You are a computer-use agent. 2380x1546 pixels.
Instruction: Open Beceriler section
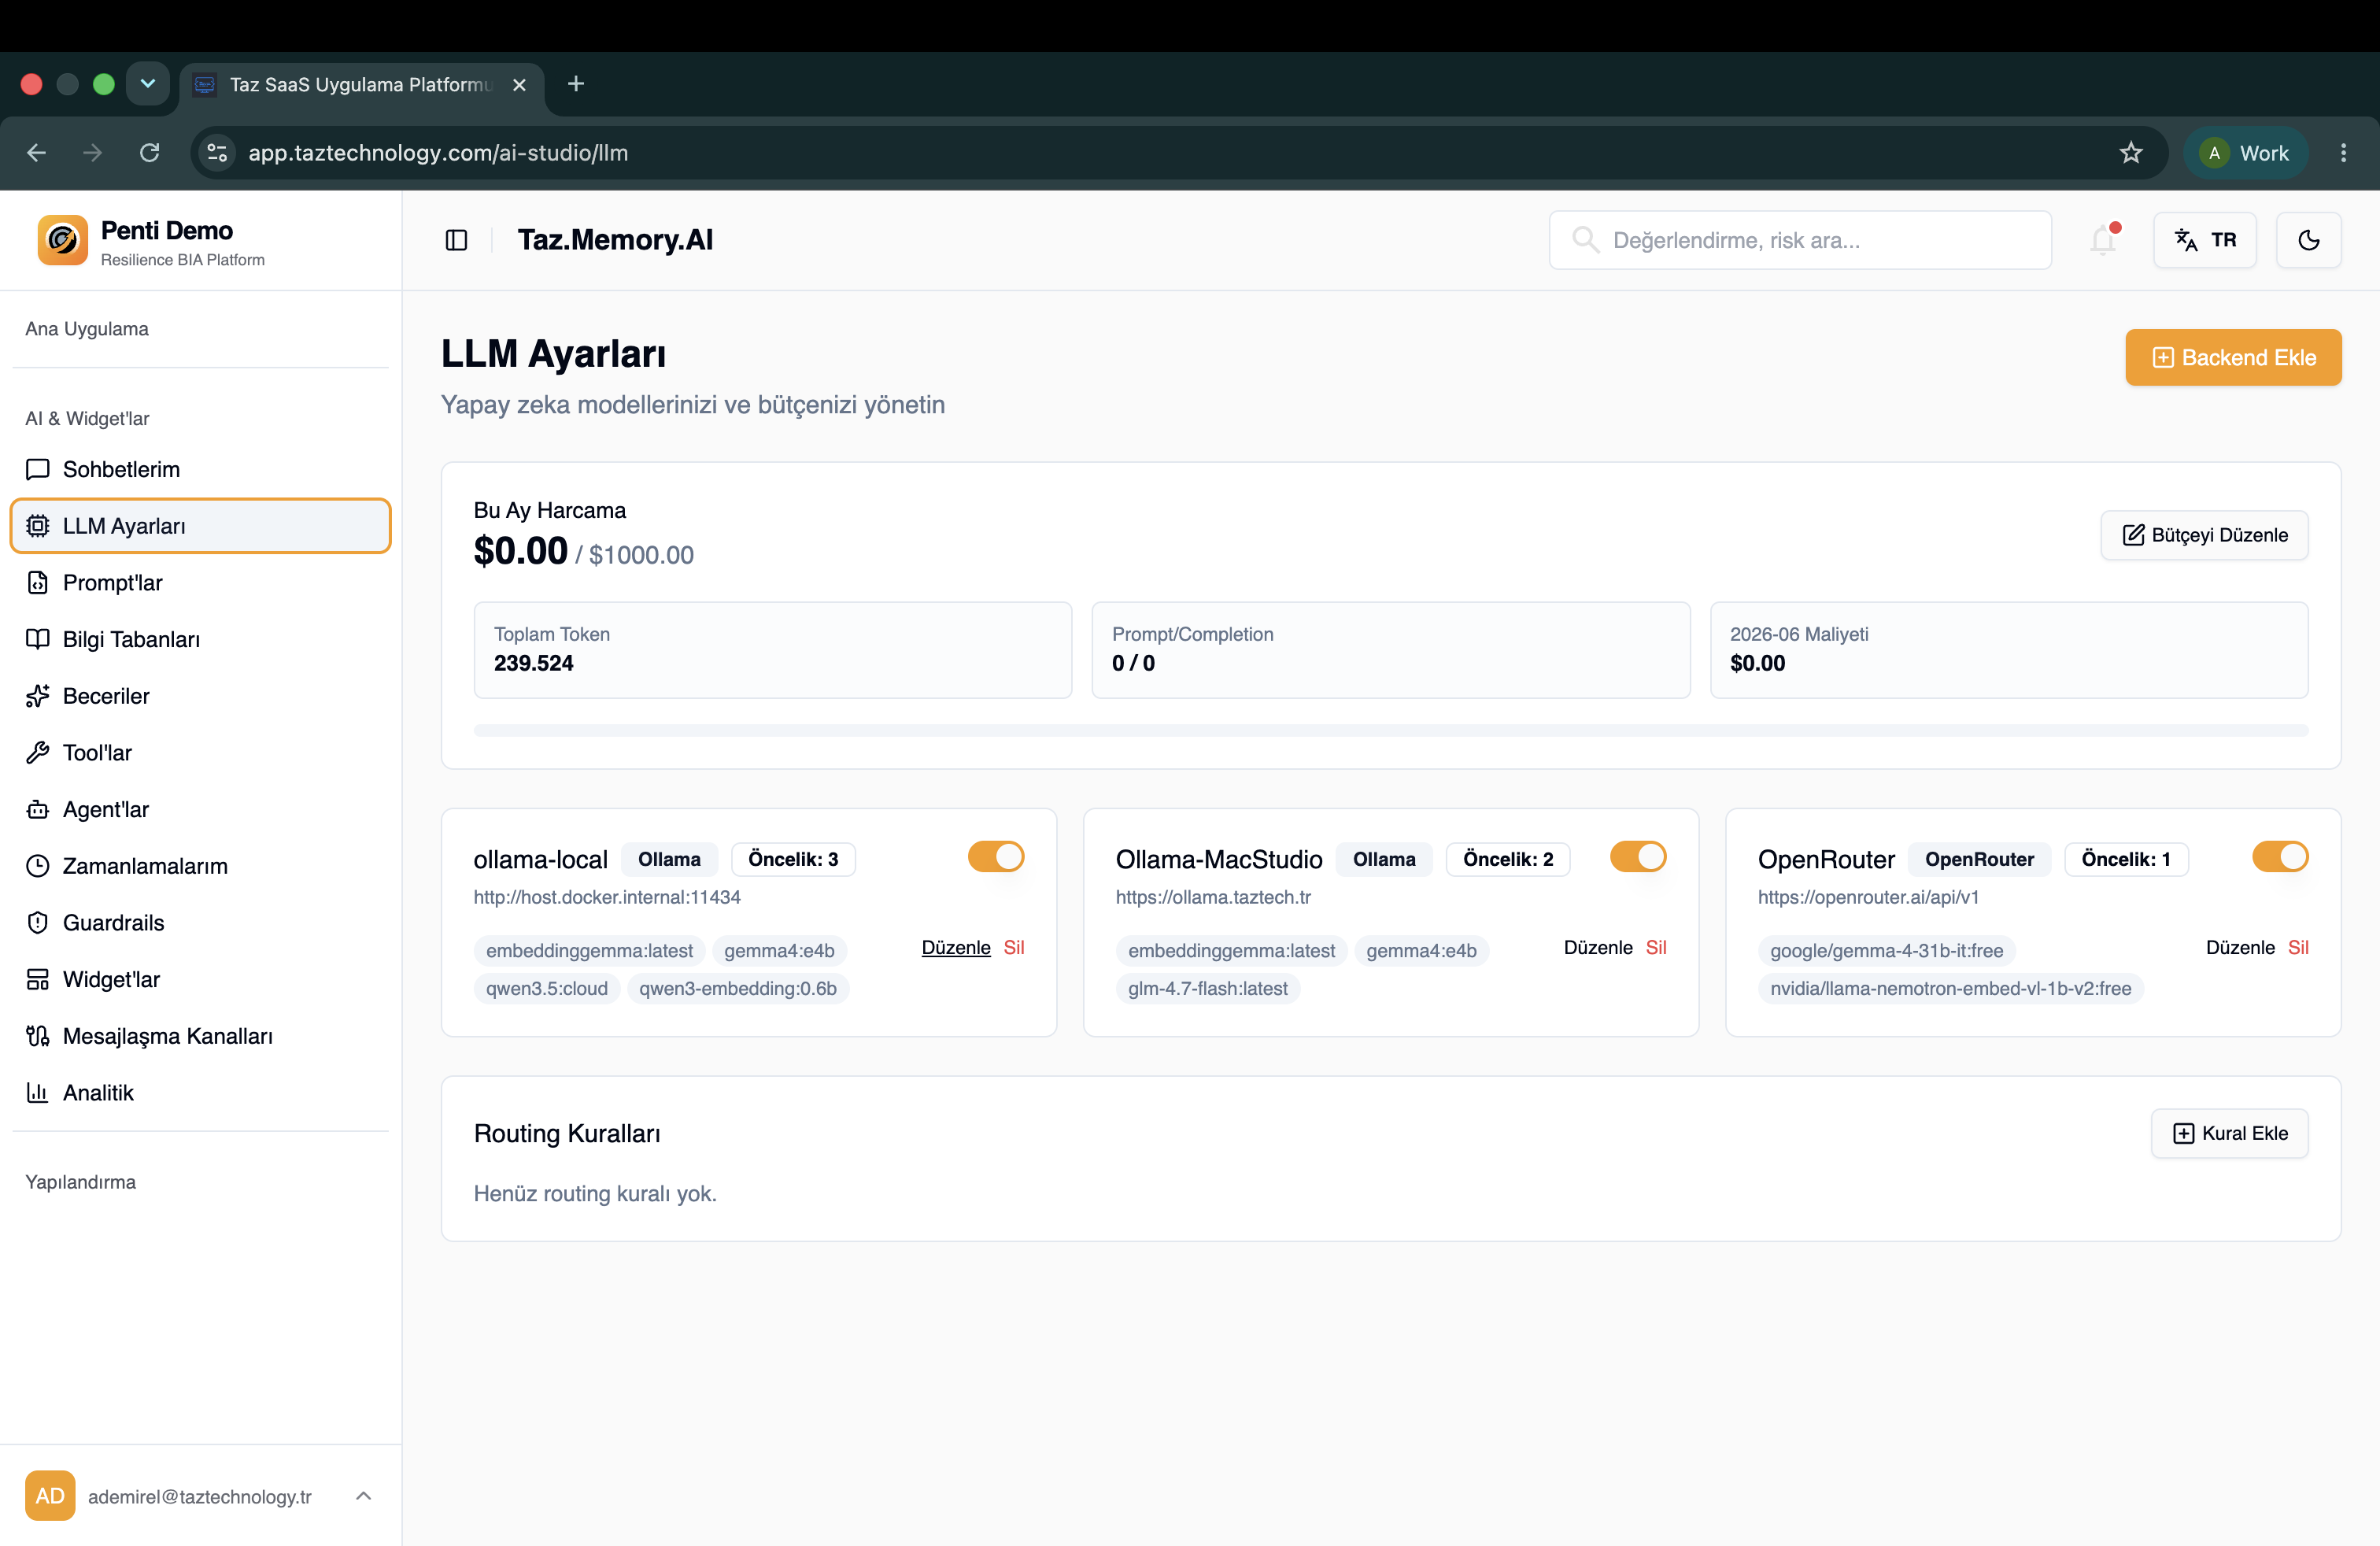pos(200,696)
